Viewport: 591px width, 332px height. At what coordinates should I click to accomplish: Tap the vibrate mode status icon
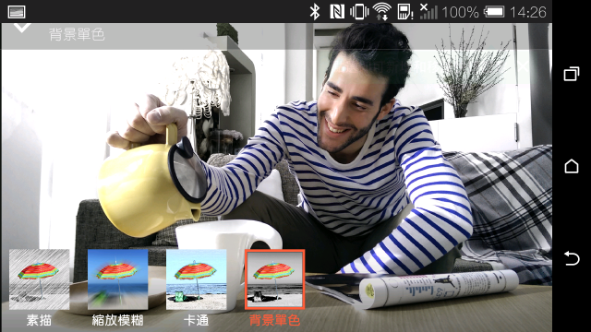(359, 12)
